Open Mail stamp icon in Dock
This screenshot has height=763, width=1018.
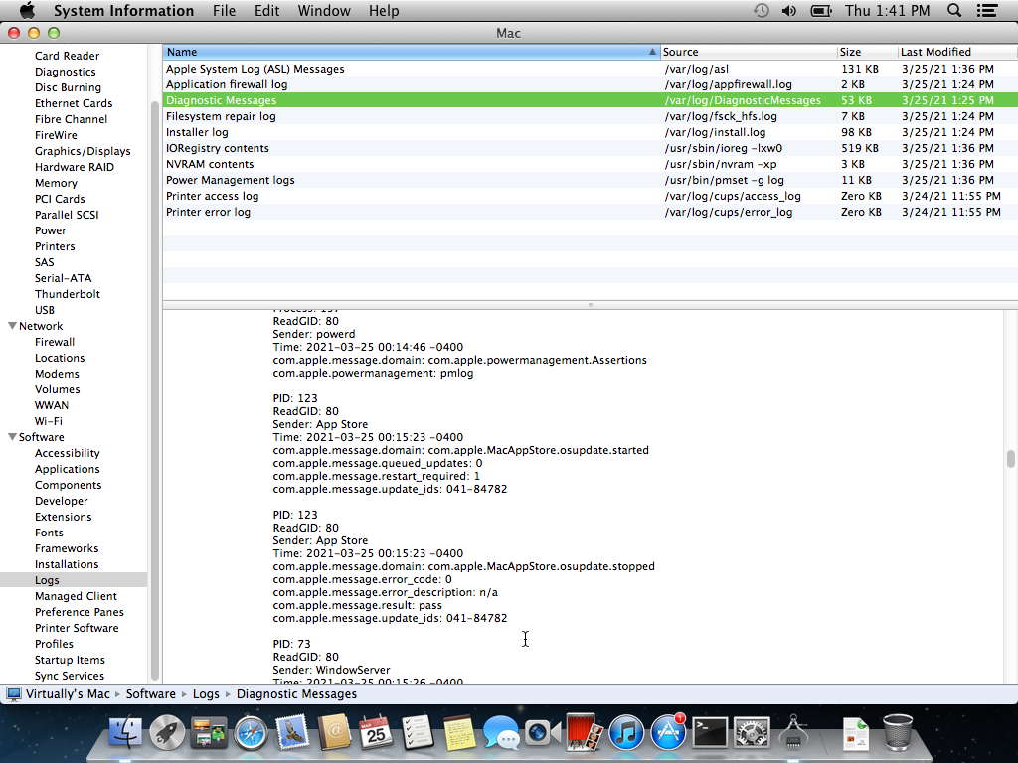click(x=292, y=732)
